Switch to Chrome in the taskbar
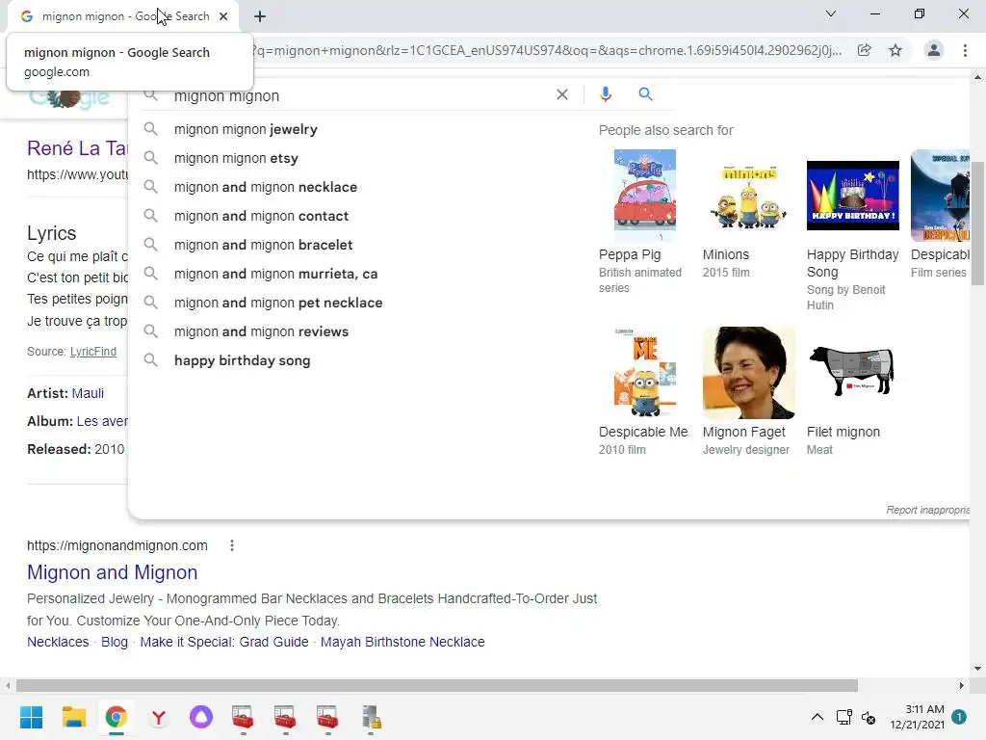The image size is (986, 740). pos(116,717)
